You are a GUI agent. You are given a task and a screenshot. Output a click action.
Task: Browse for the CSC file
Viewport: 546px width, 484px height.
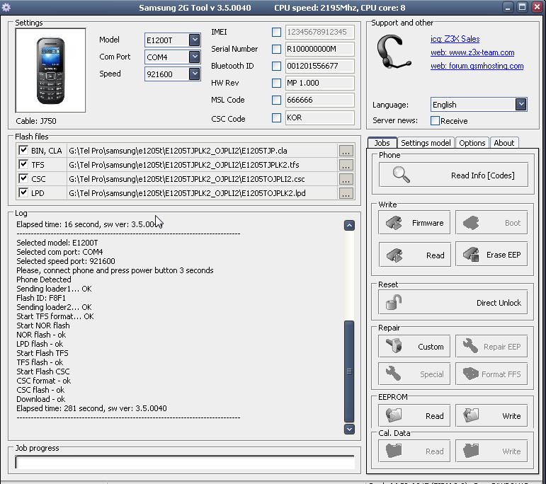point(346,179)
